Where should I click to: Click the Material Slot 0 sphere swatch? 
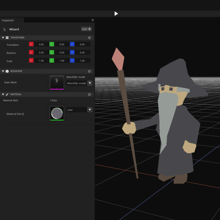tap(57, 113)
